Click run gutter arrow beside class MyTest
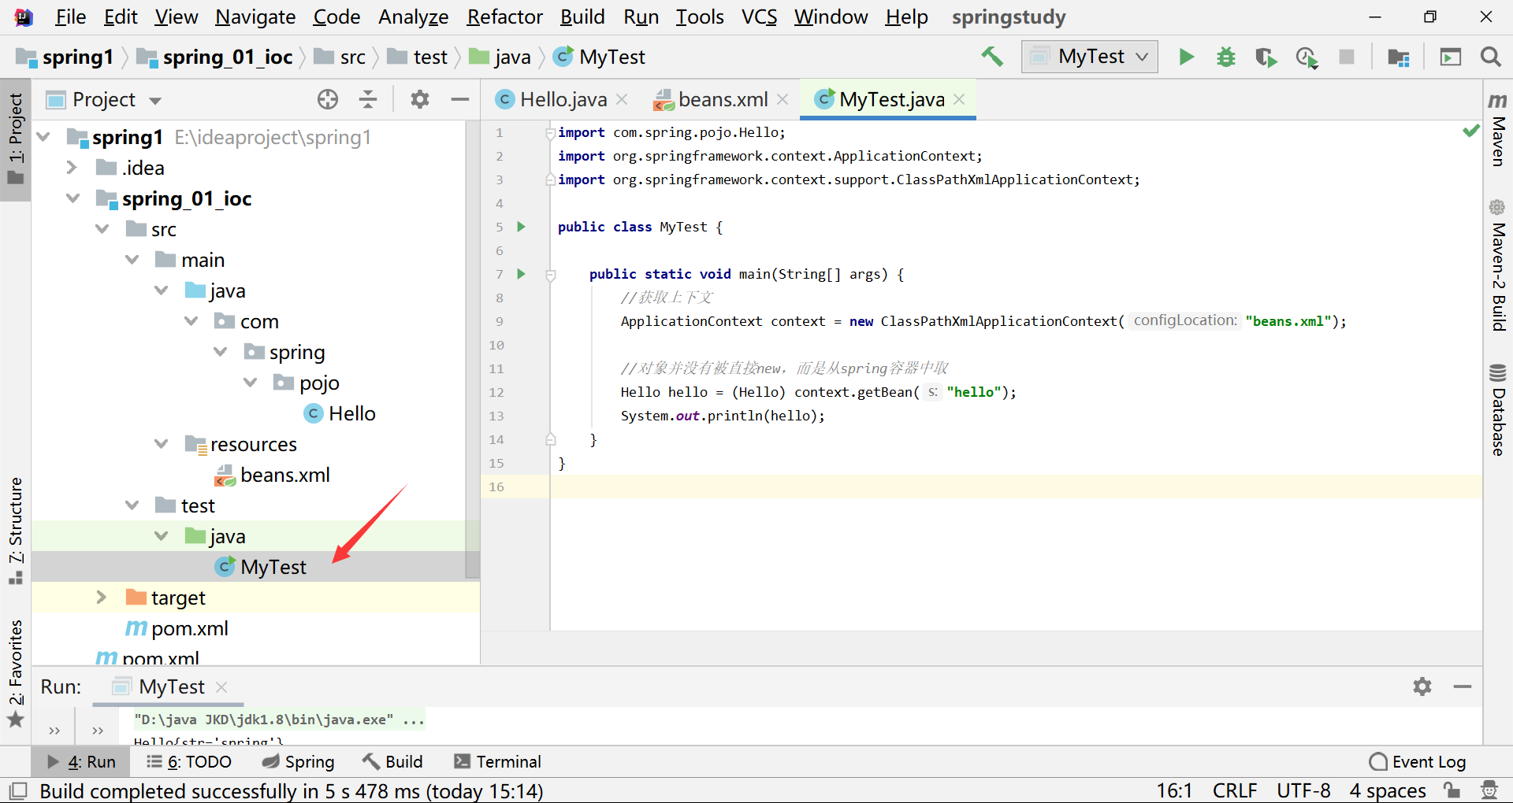Screen dimensions: 1513x803 [x=521, y=227]
